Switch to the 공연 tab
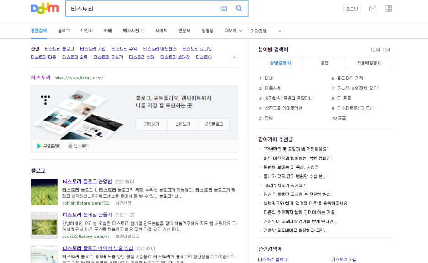 (325, 63)
